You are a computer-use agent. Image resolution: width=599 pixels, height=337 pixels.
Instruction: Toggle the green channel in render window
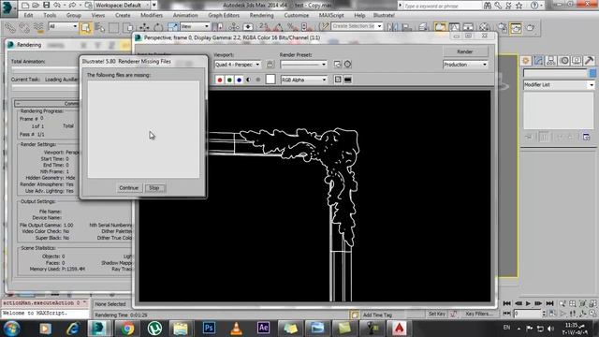click(229, 80)
